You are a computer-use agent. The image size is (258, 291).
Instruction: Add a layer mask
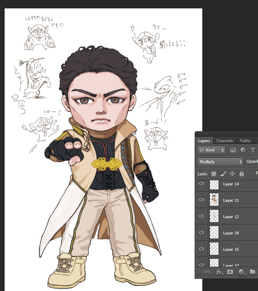[230, 272]
